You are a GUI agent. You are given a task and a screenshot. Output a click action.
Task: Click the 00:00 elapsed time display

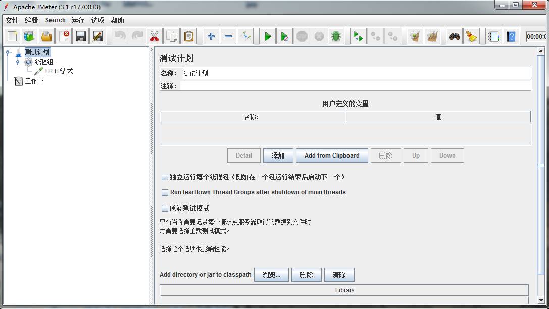click(537, 37)
